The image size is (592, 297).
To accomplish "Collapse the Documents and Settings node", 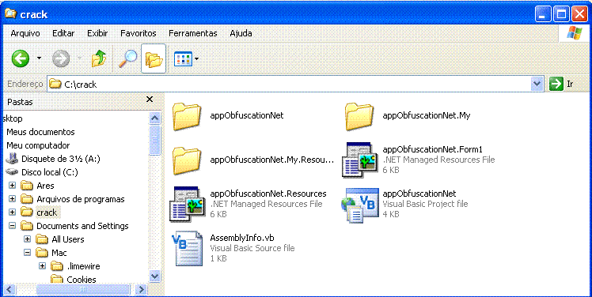I will pyautogui.click(x=13, y=226).
